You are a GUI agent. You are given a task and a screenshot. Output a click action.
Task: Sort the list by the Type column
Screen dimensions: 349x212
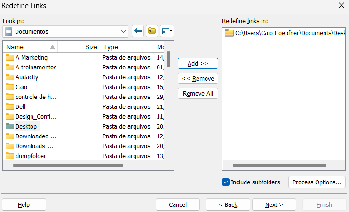(127, 47)
